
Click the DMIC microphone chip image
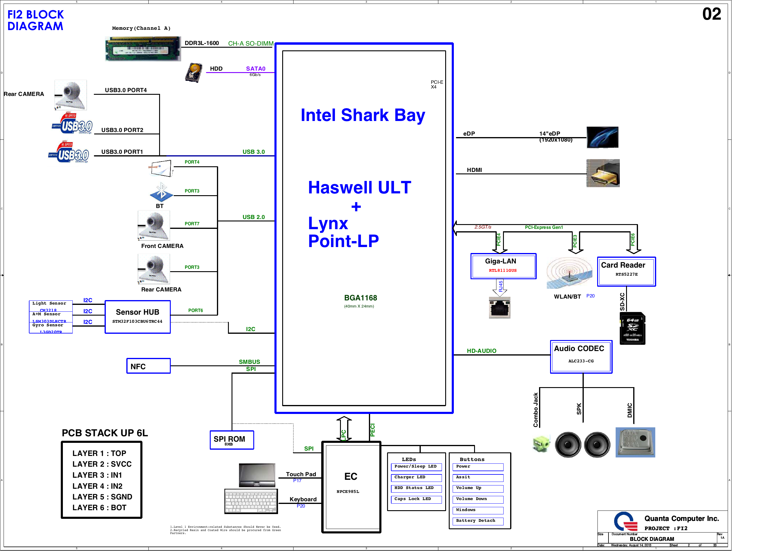coord(635,442)
